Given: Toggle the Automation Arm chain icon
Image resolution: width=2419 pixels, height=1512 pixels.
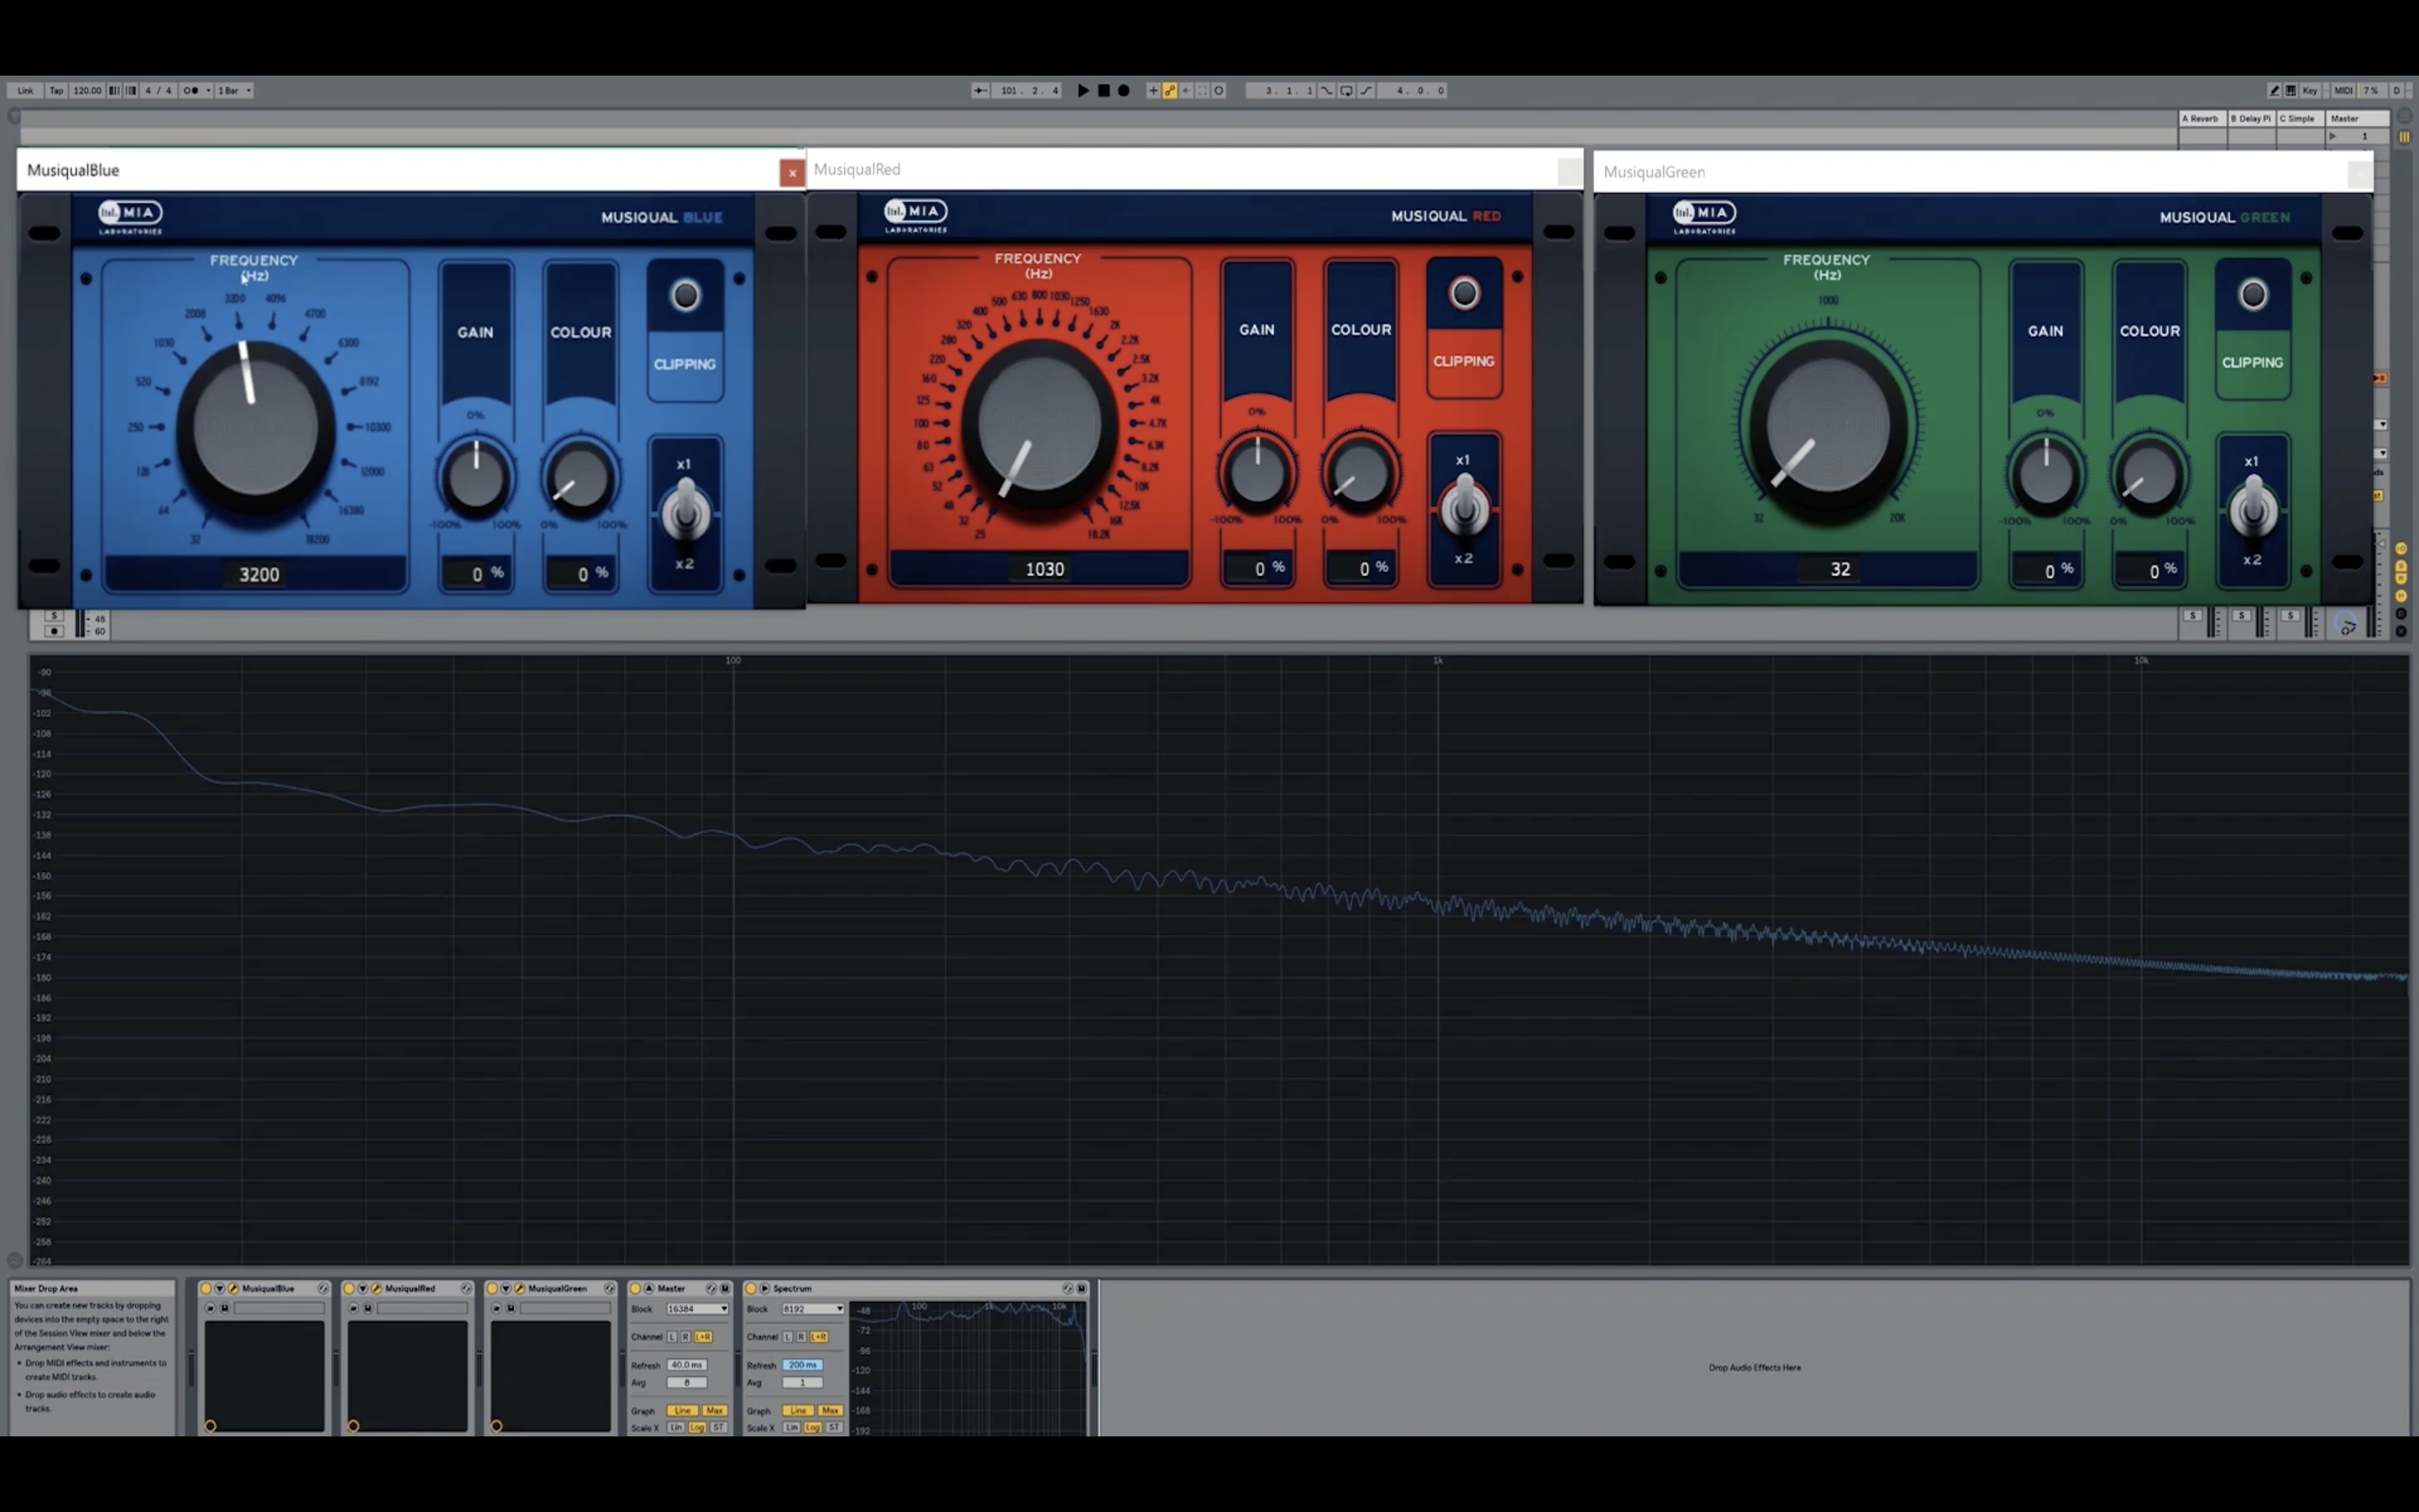Looking at the screenshot, I should pos(1171,90).
